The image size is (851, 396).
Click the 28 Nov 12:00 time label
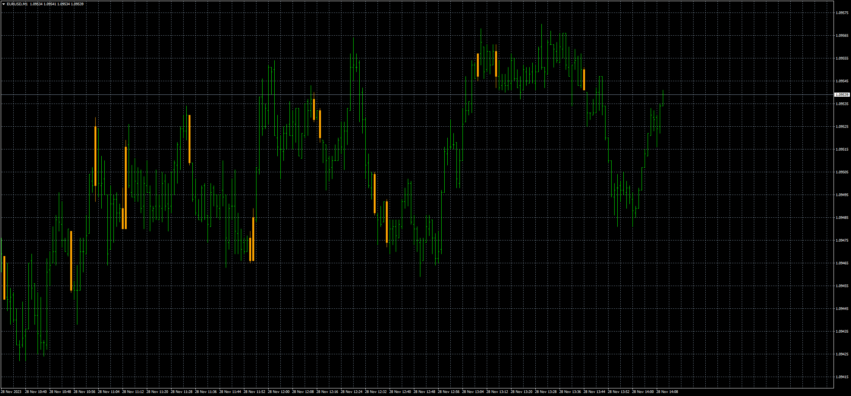[279, 392]
